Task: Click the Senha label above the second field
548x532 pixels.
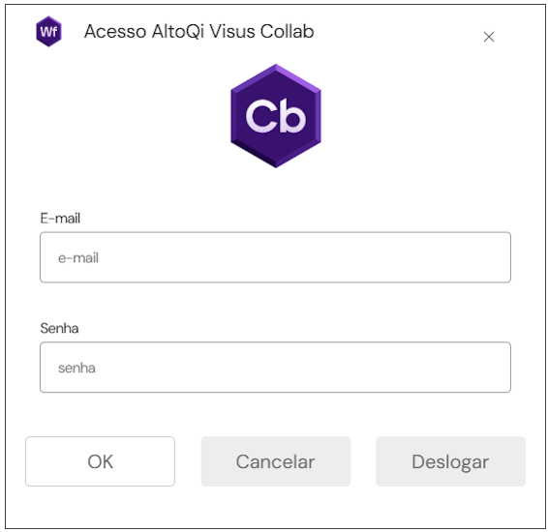Action: tap(59, 328)
